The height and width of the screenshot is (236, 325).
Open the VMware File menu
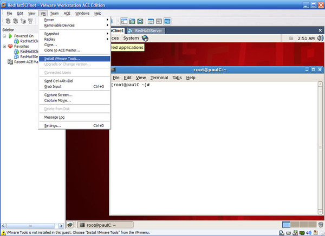click(x=9, y=13)
